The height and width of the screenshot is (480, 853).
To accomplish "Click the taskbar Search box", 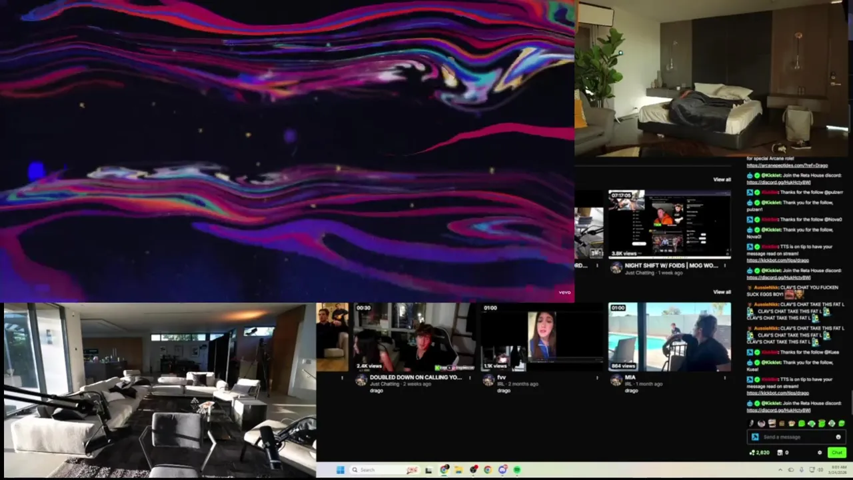I will (384, 470).
